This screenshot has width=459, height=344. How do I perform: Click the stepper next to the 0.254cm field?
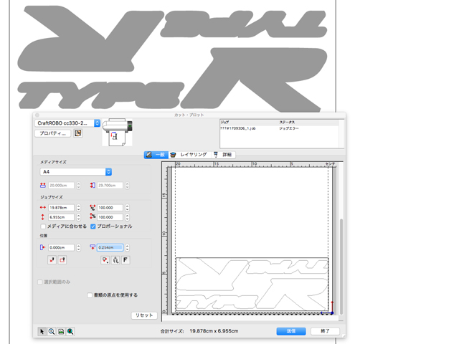click(x=128, y=248)
